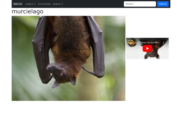Go to pagina 1 in navbar
The image size is (182, 136).
point(31,4)
